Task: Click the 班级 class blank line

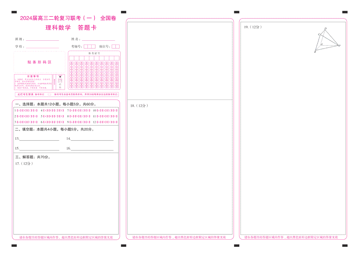Action: coord(42,39)
